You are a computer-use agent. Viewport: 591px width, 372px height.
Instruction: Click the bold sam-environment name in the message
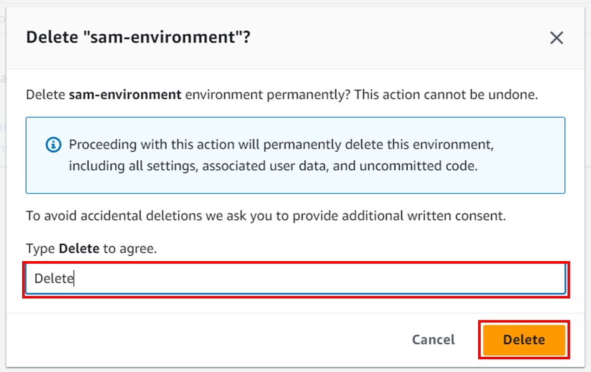(125, 94)
